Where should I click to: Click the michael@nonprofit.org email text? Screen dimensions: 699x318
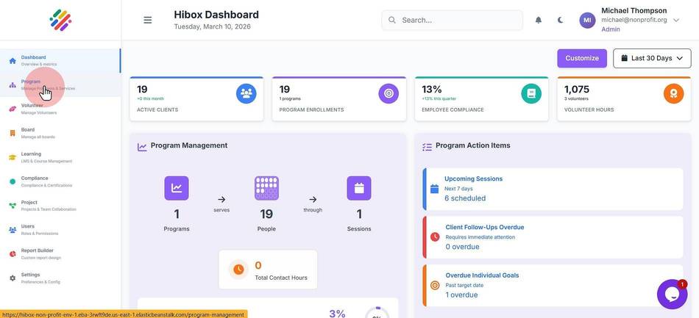click(x=634, y=20)
